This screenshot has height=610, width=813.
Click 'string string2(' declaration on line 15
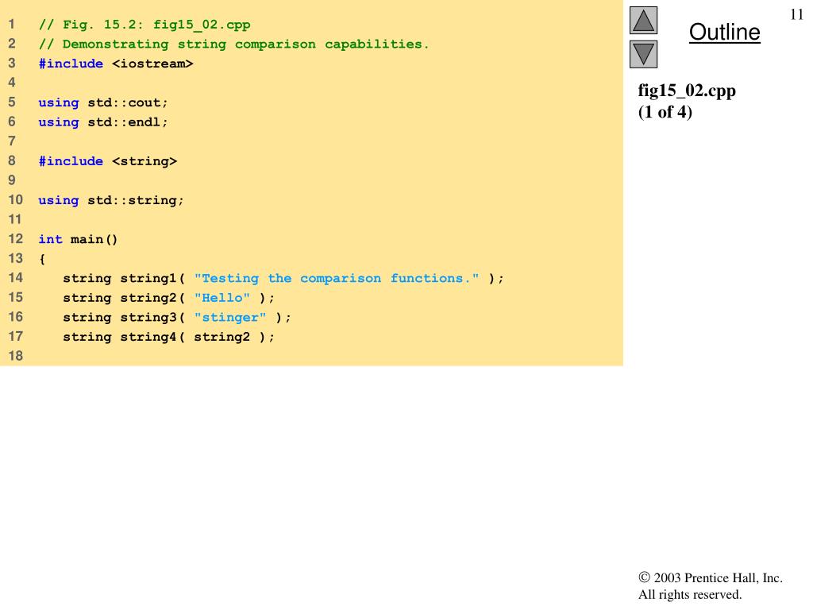point(124,298)
